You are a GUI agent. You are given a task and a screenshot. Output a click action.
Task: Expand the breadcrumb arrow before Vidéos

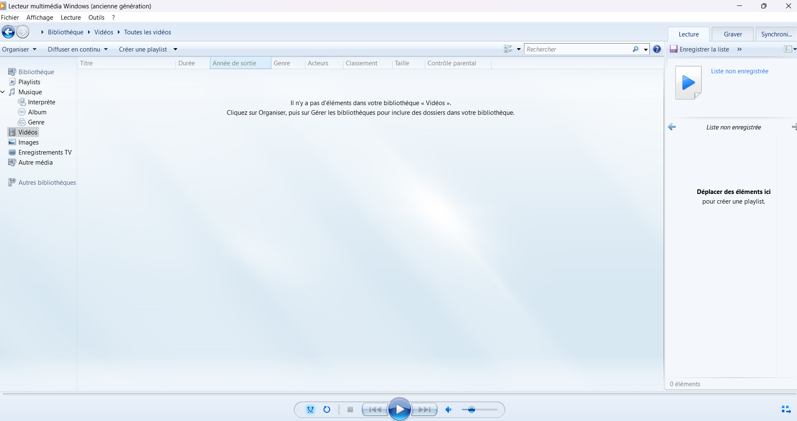(89, 32)
